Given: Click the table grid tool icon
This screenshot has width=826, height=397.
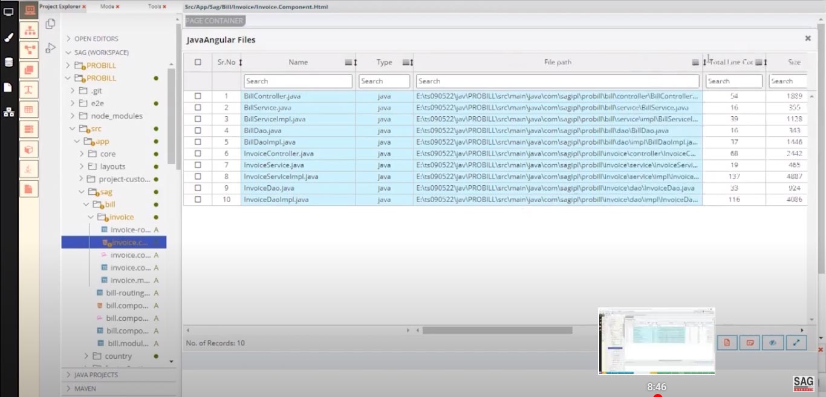Looking at the screenshot, I should click(28, 110).
